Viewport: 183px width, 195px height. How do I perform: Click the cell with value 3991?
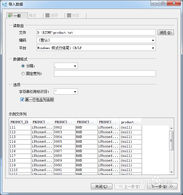(x=64, y=170)
